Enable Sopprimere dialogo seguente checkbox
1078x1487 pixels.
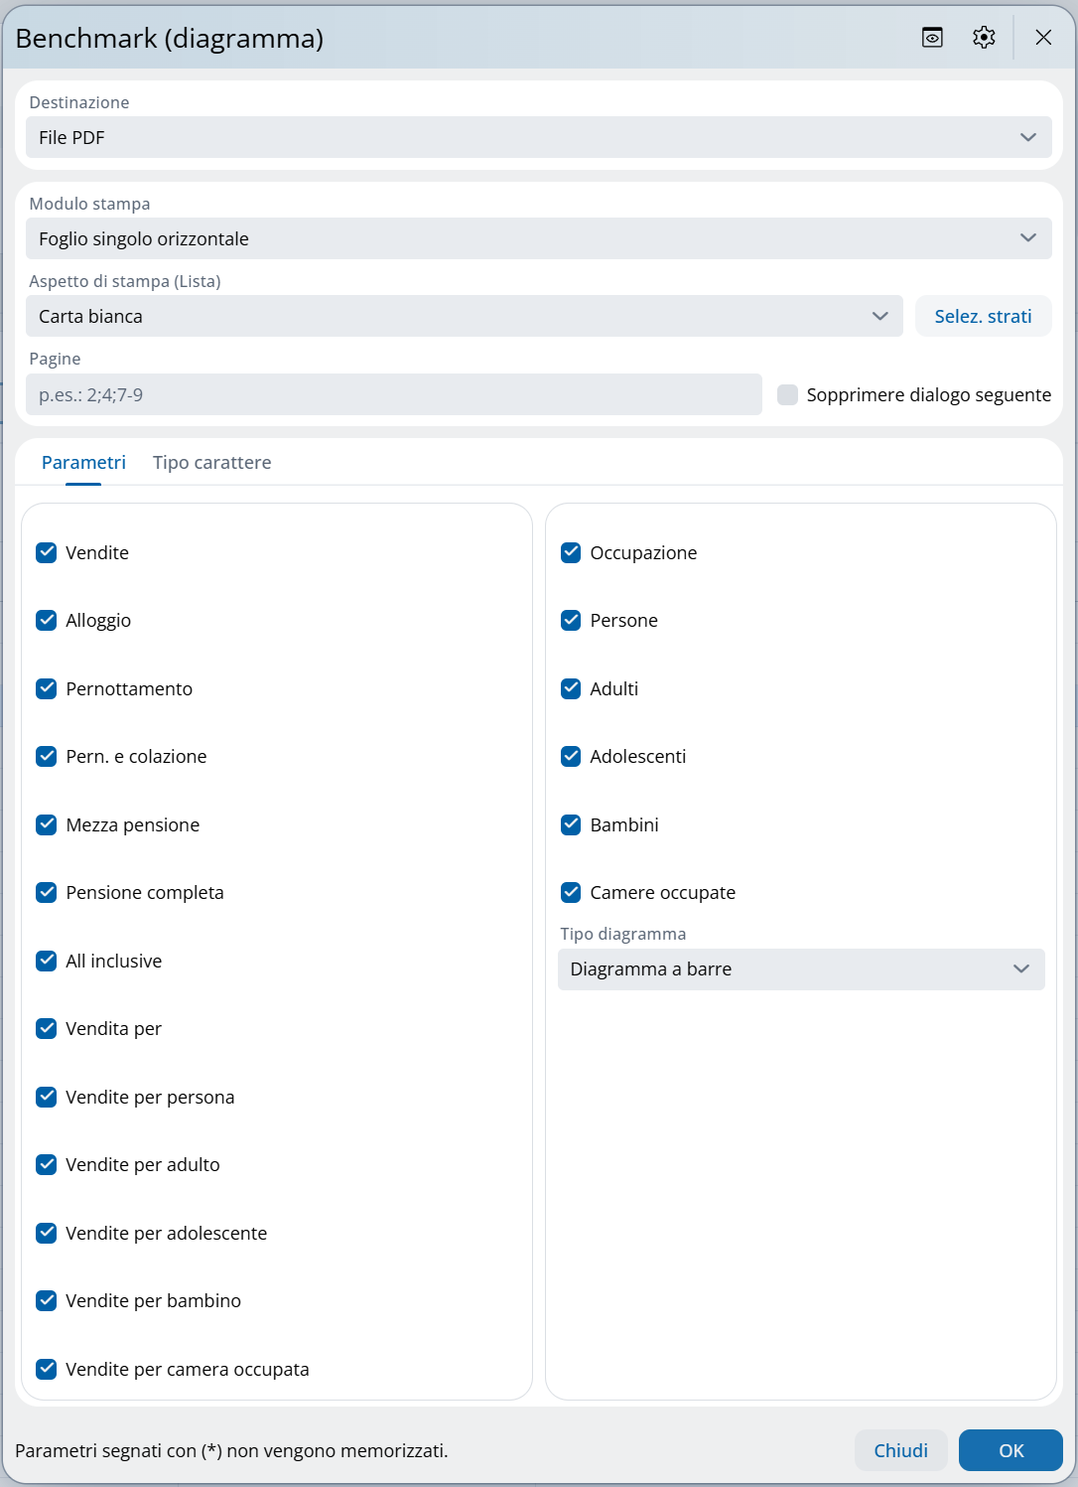[x=788, y=394]
